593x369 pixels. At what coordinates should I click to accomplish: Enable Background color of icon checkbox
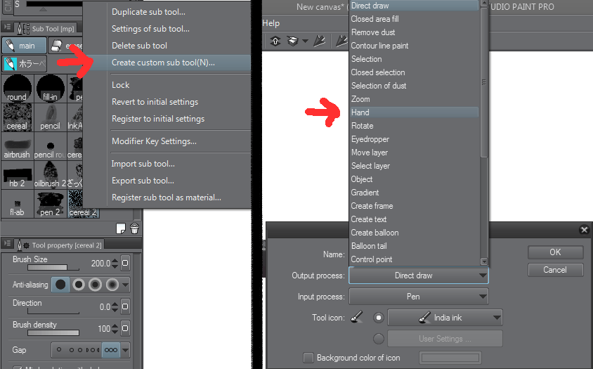tap(308, 358)
